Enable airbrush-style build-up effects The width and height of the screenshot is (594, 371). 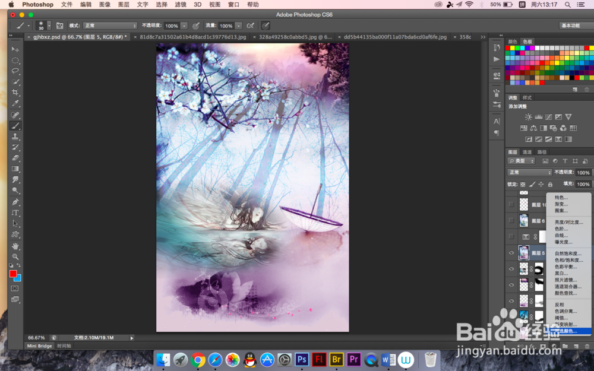point(251,26)
